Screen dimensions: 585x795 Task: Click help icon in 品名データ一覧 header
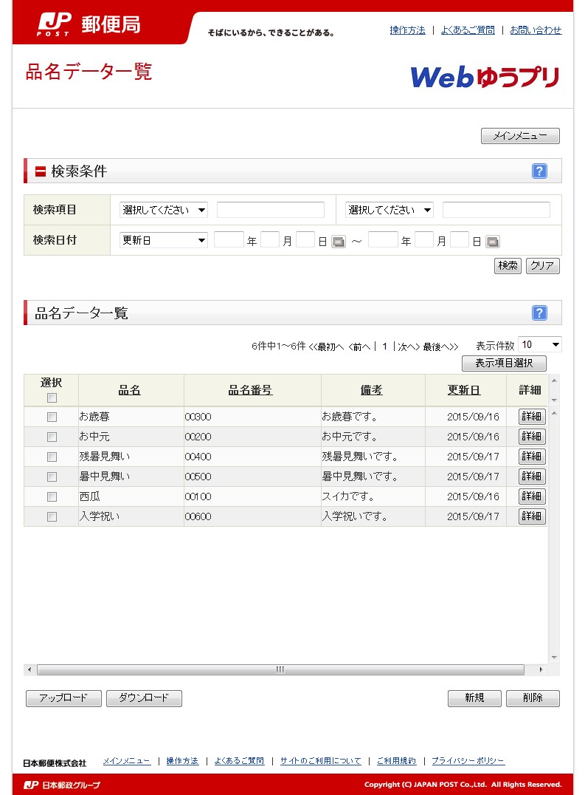(539, 313)
